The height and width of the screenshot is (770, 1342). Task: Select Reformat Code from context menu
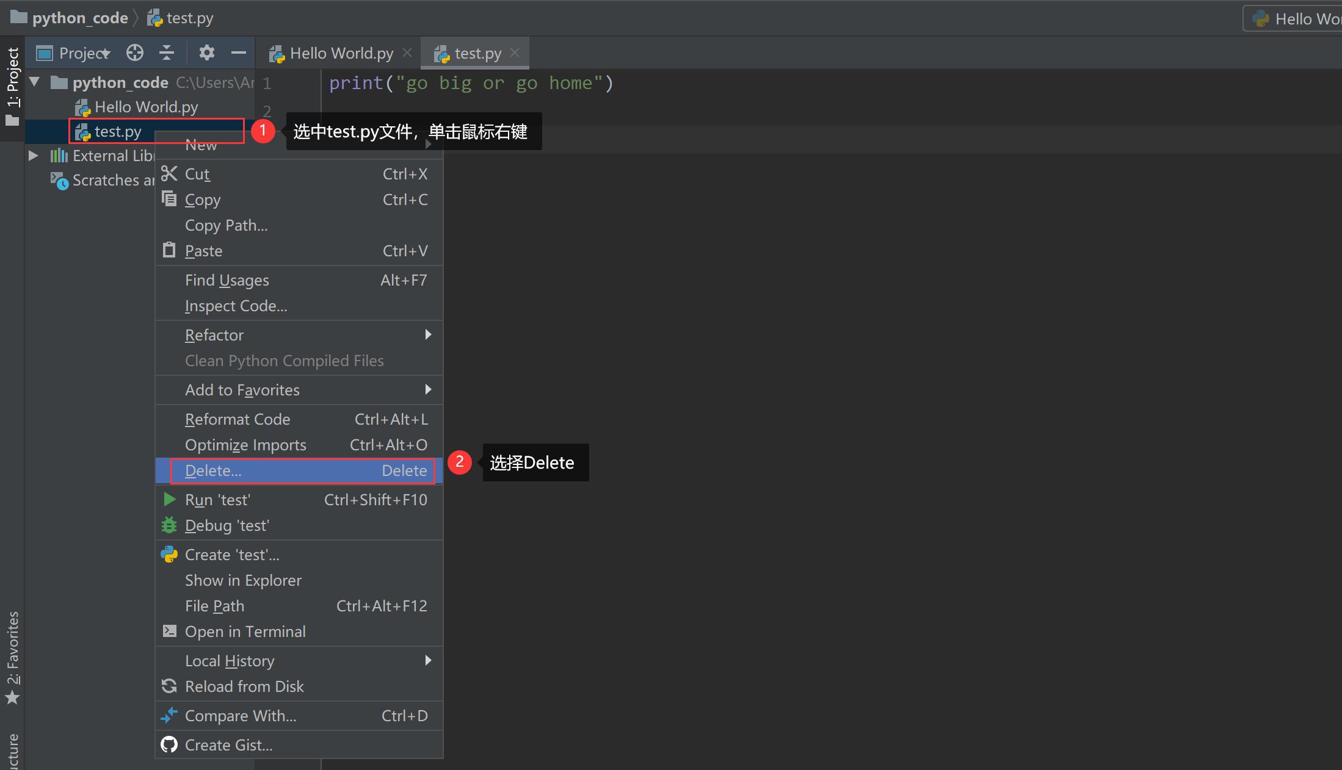237,419
